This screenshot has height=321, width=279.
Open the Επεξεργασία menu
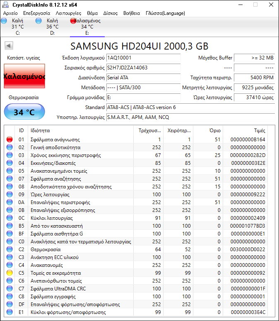[x=37, y=13]
